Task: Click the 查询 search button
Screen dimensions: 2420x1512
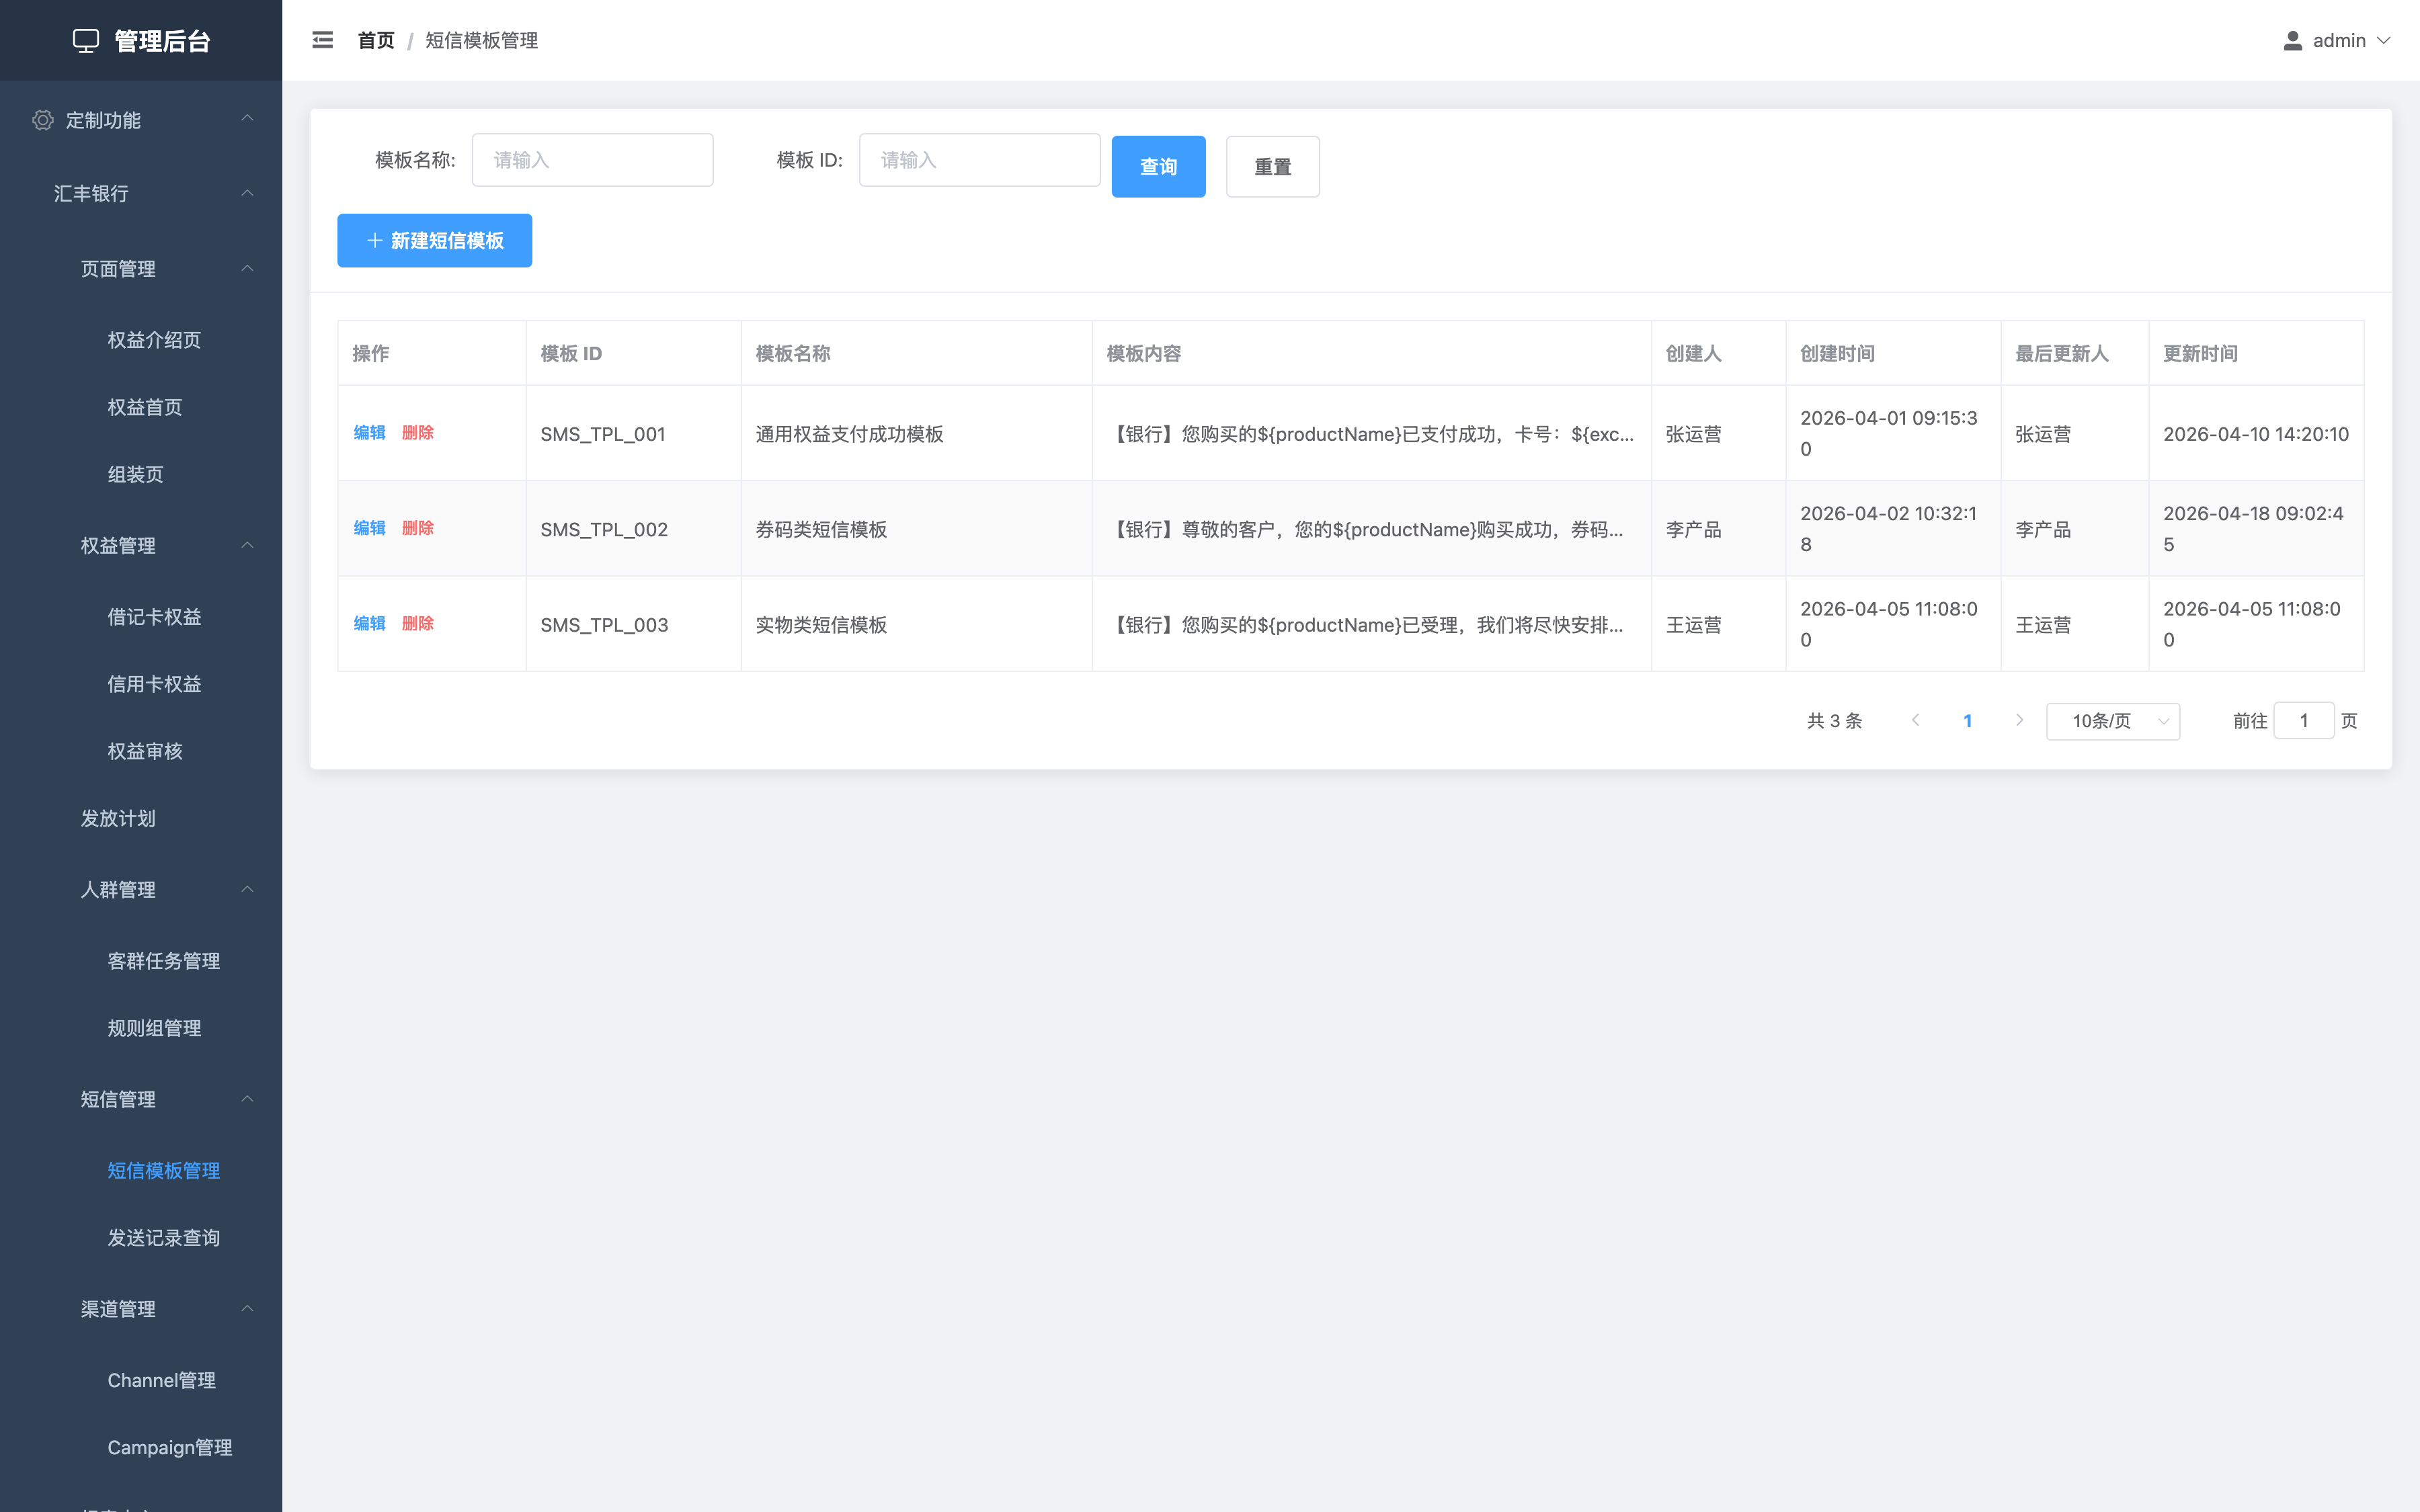Action: coord(1158,166)
